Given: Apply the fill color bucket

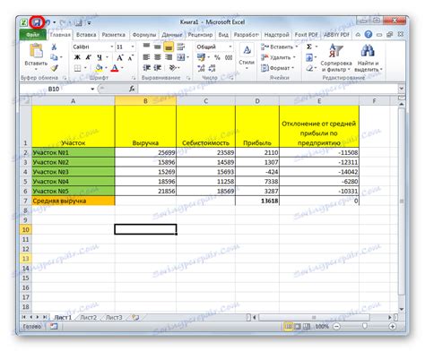Looking at the screenshot, I should [99, 68].
